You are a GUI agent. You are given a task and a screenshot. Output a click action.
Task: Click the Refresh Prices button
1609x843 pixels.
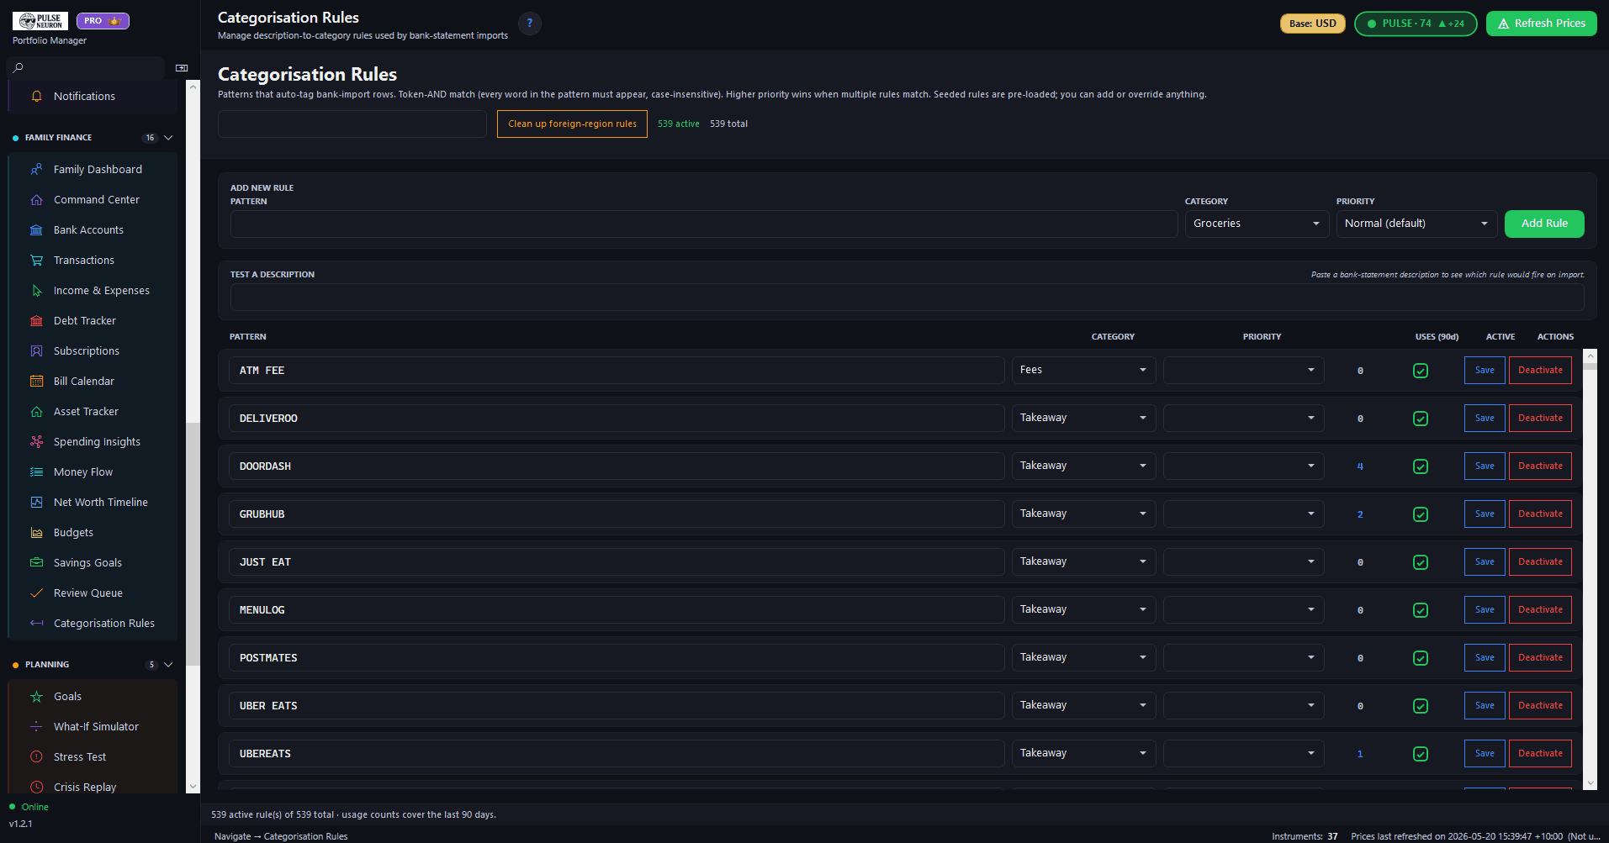click(1541, 24)
